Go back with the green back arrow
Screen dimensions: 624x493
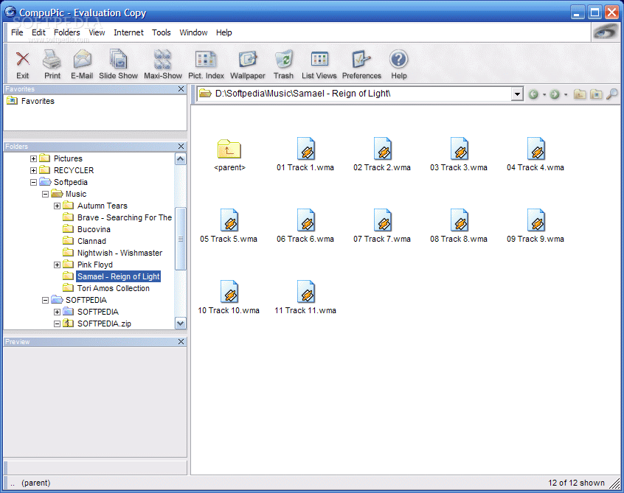pos(533,94)
